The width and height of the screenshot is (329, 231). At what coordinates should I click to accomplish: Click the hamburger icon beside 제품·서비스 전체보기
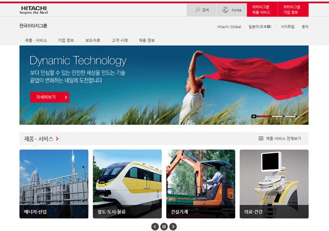(261, 138)
